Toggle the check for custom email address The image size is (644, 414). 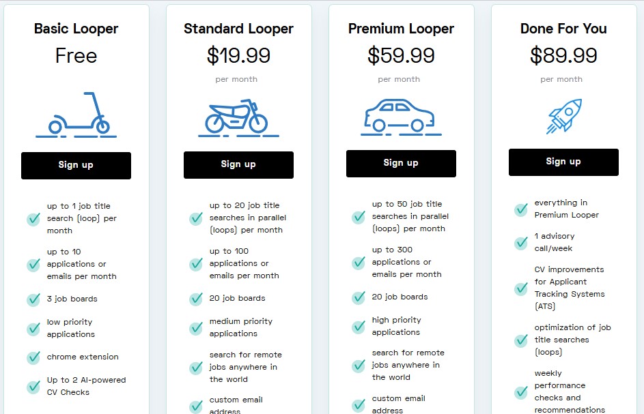click(x=196, y=404)
